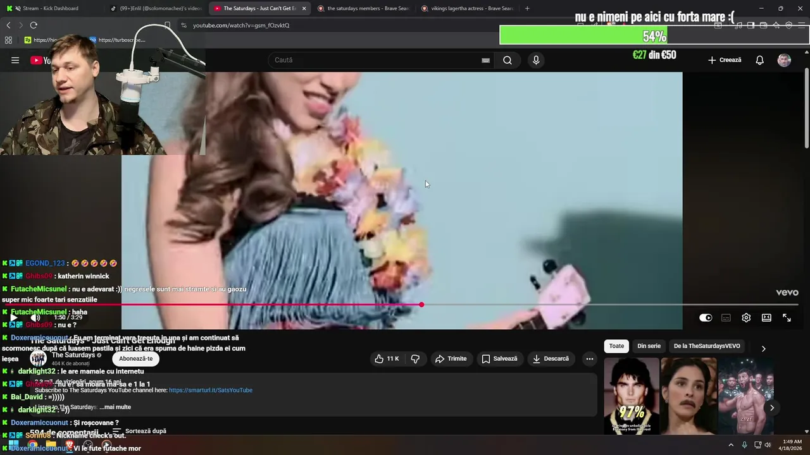
Task: Start voice search with the microphone icon
Action: (536, 60)
